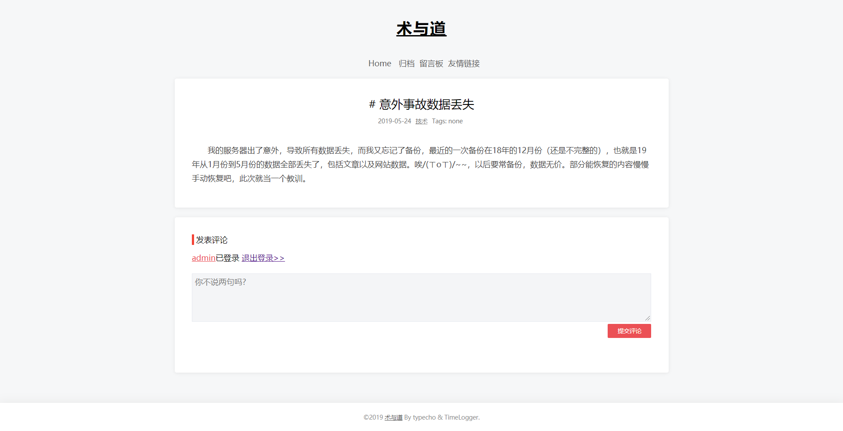Submit a comment with 提交评论 button
Screen dimensions: 843x431
tap(629, 331)
